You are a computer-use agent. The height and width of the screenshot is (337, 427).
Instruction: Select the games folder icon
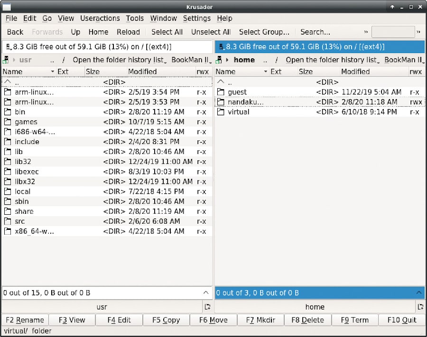[x=7, y=122]
